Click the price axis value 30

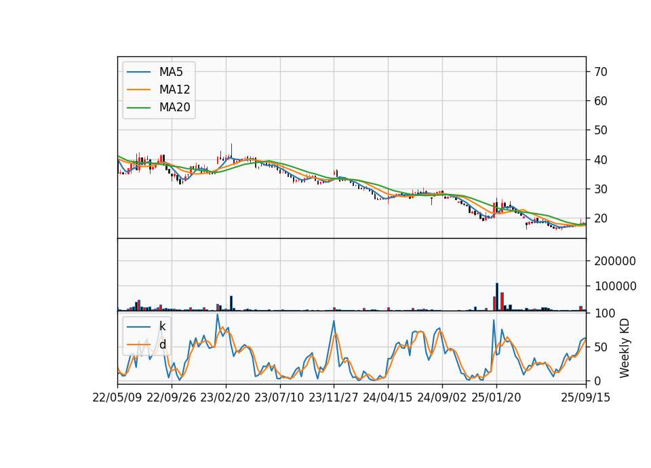[601, 189]
